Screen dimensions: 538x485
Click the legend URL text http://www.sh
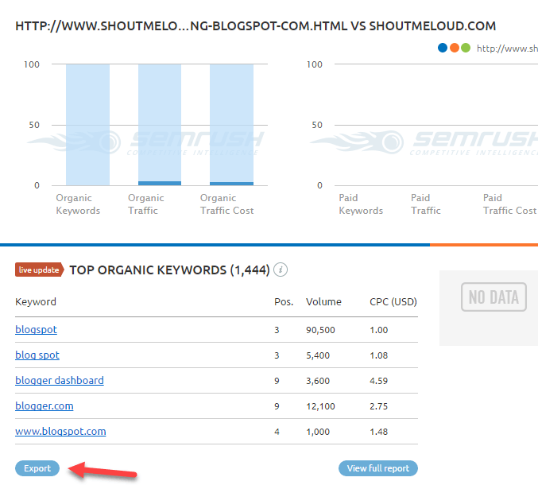point(507,48)
